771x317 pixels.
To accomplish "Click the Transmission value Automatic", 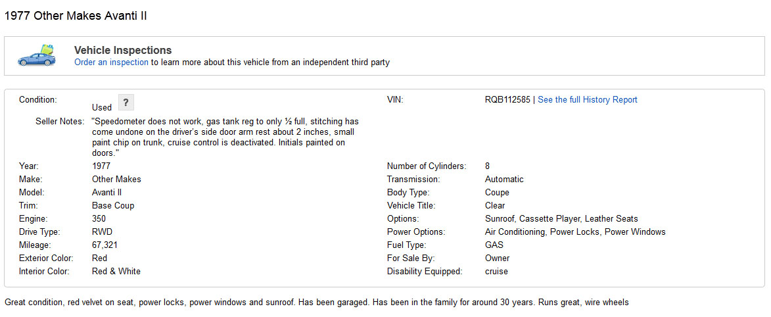I will tap(504, 179).
